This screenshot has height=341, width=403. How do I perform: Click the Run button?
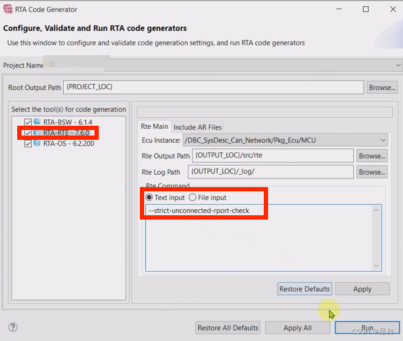point(367,328)
